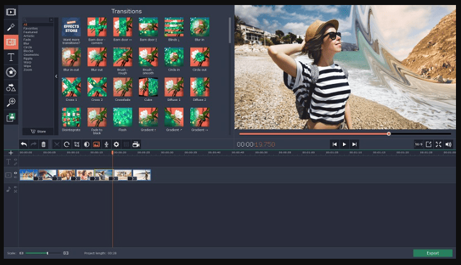Select the Geometric transitions category
Image resolution: width=461 pixels, height=265 pixels.
click(x=31, y=55)
